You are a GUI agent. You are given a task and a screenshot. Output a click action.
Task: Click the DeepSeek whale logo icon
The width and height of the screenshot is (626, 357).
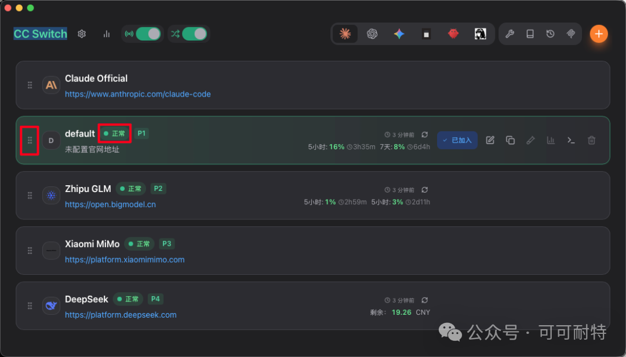[51, 306]
